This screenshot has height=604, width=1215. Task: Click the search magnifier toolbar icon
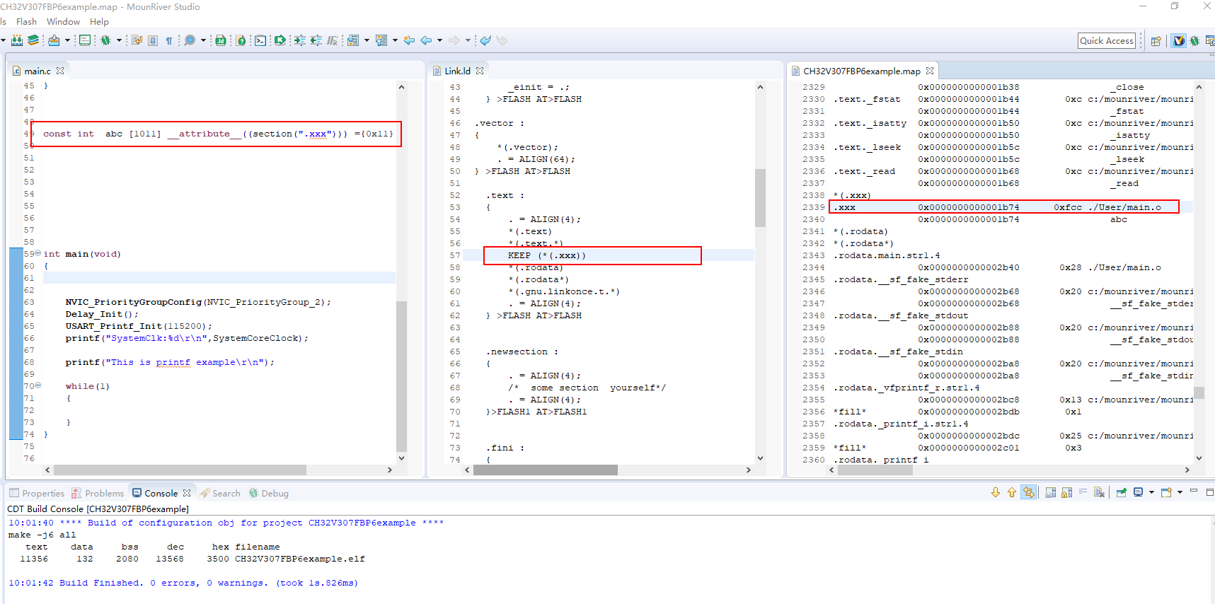click(190, 40)
